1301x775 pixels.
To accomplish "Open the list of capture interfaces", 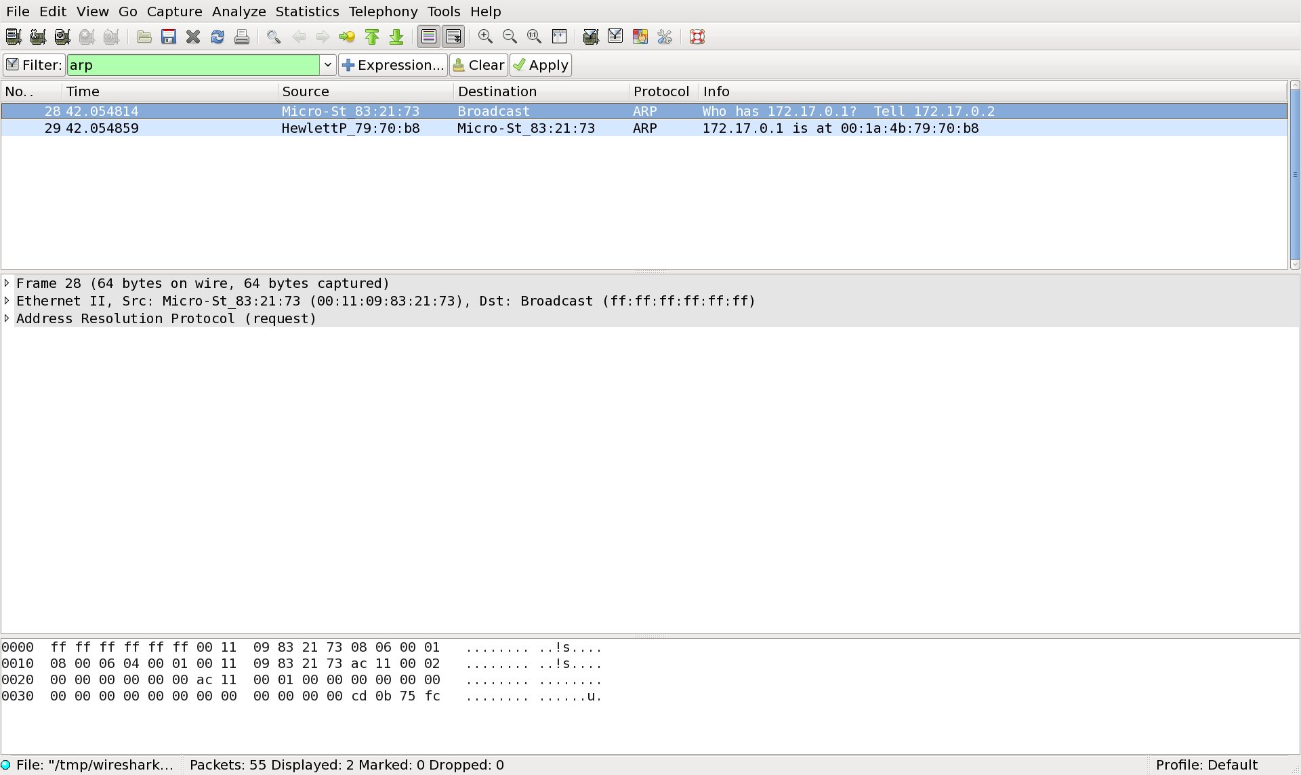I will coord(14,37).
